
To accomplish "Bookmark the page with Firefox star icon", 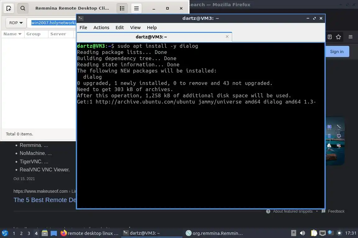I will pos(338,37).
